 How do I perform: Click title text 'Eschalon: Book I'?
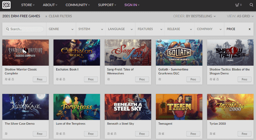click(67, 70)
